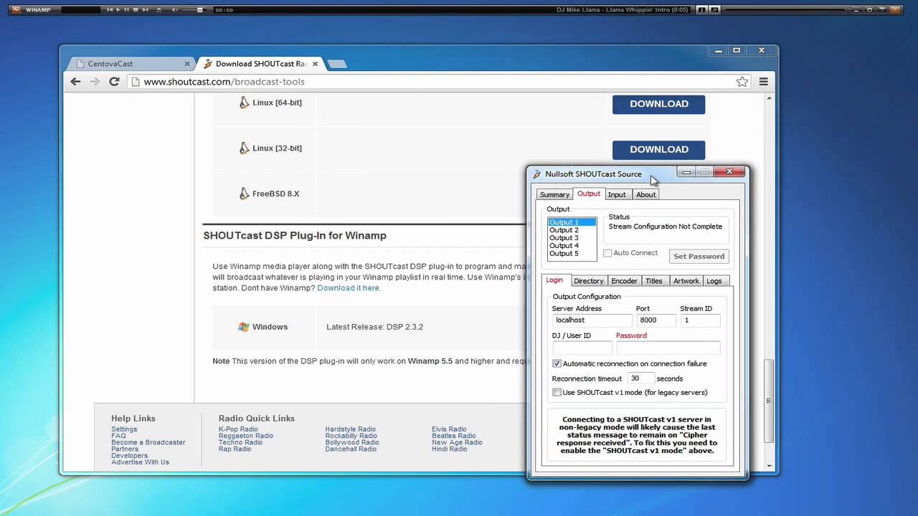Viewport: 918px width, 516px height.
Task: Toggle the Auto Connect checkbox
Action: [x=607, y=253]
